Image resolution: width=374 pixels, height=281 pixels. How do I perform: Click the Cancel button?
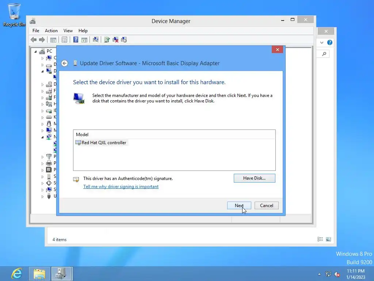point(266,206)
